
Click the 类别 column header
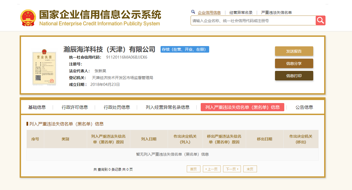(66, 139)
